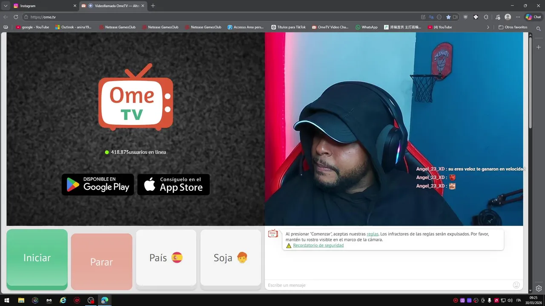Screen dimensions: 545x306
Task: Open the black-and-white tag extension icon
Action: pyautogui.click(x=476, y=17)
